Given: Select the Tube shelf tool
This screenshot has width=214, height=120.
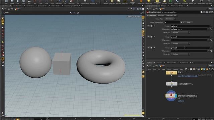Looking at the screenshot, I should [x=18, y=2].
